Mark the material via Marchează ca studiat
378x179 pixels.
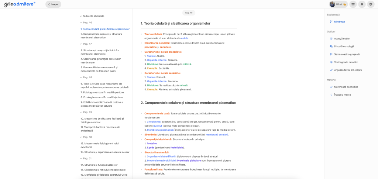[x=331, y=87]
